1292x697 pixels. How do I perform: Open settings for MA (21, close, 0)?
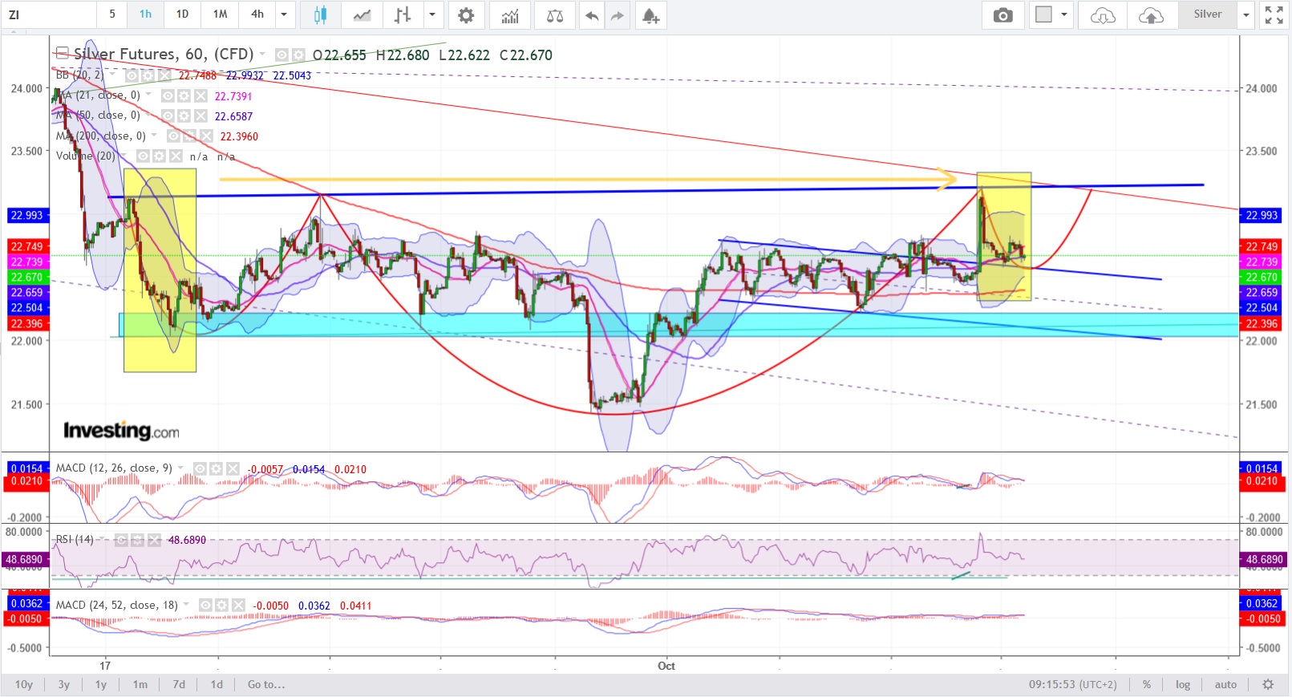[x=184, y=95]
